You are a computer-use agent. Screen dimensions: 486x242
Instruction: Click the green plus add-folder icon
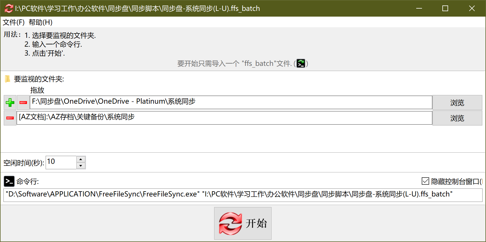coord(10,103)
